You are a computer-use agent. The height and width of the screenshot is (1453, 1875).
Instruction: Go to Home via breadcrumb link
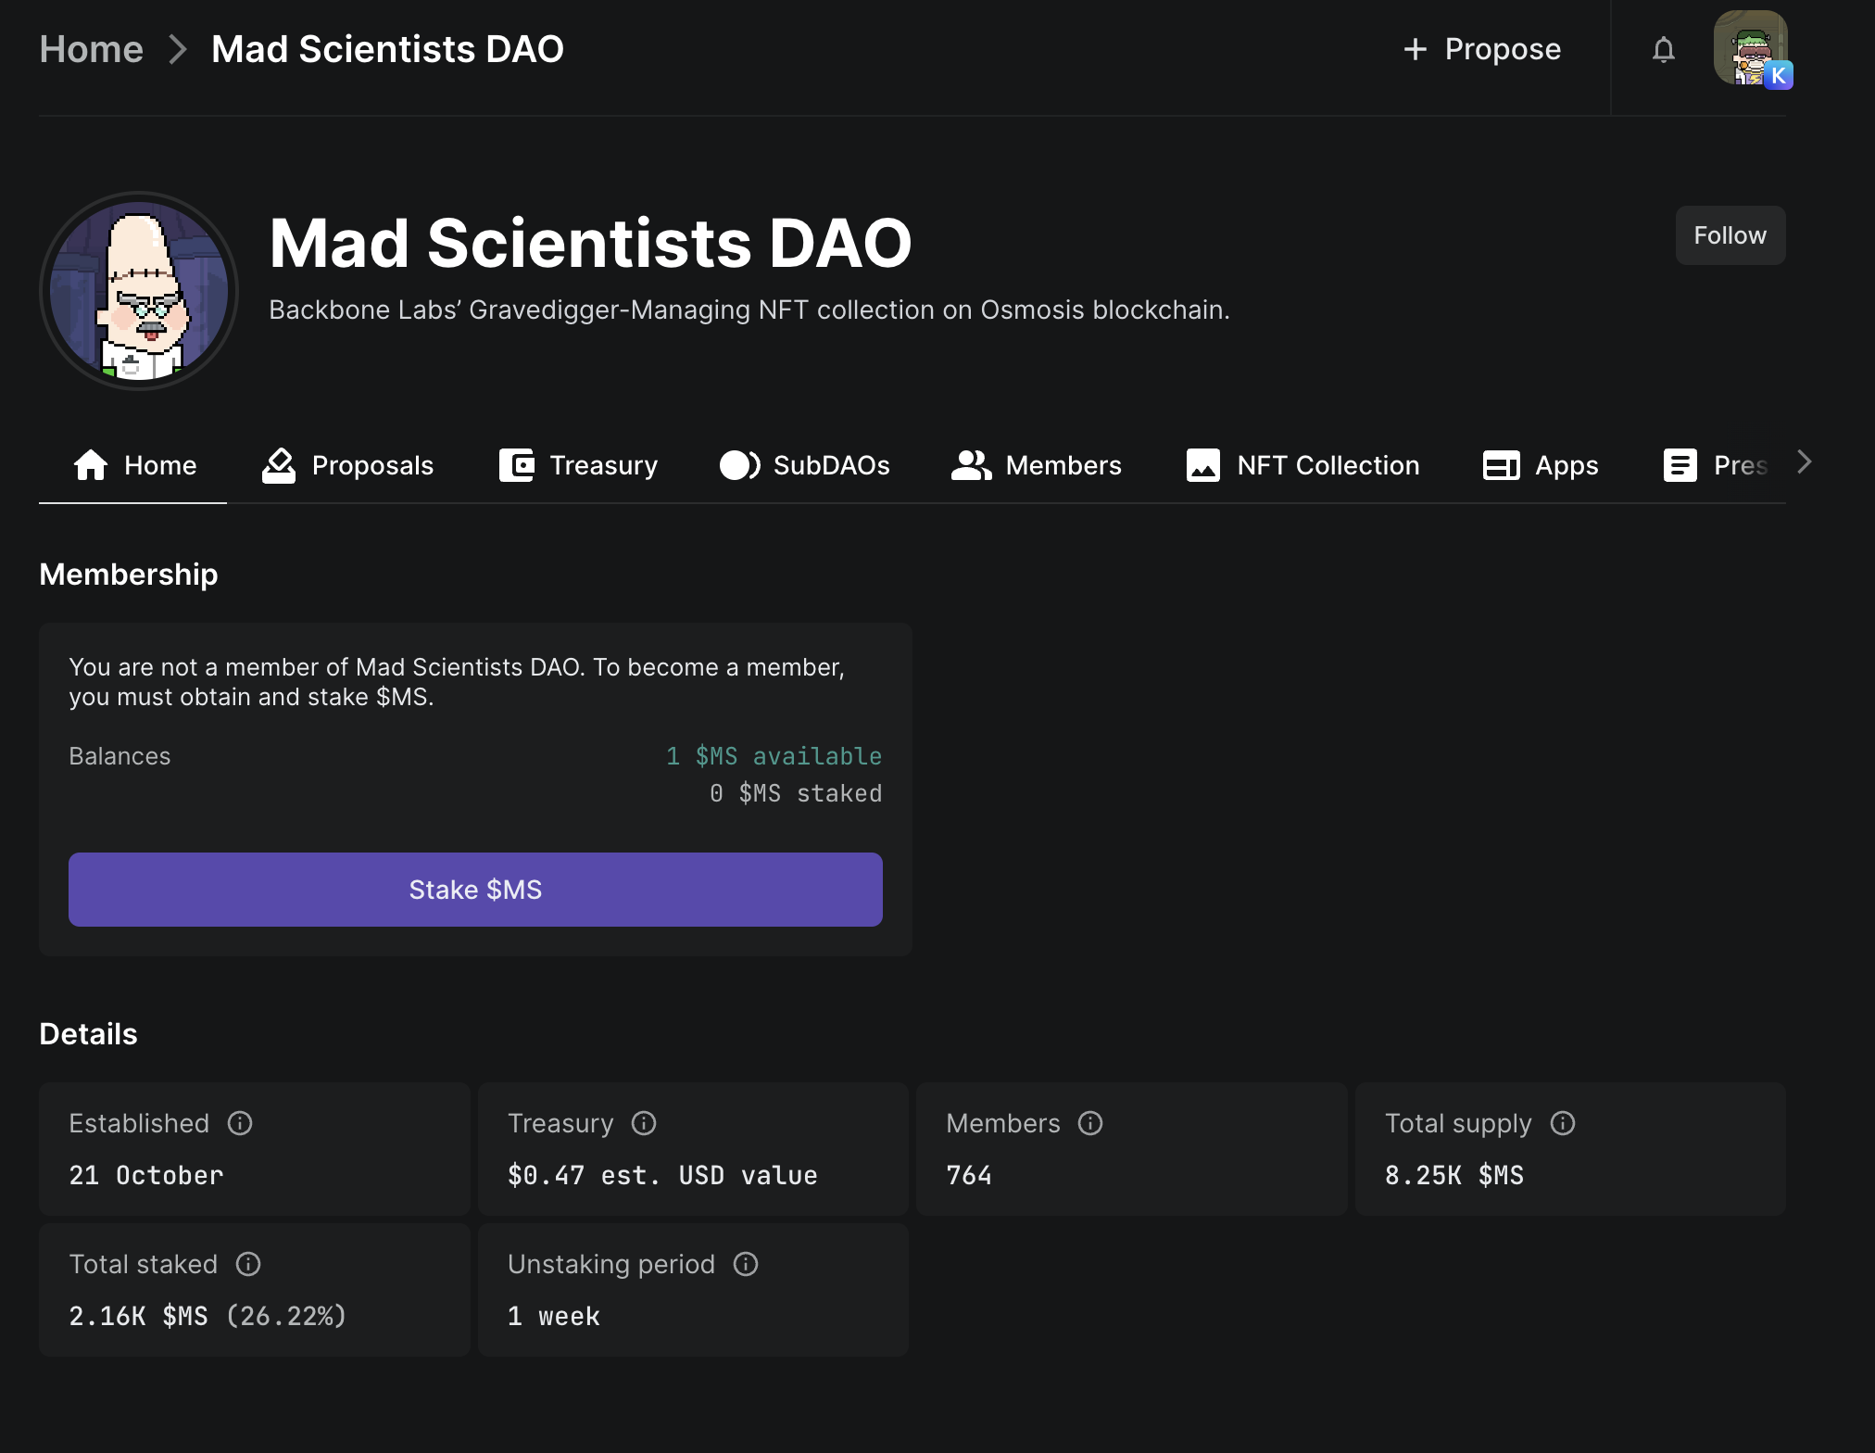click(x=91, y=49)
